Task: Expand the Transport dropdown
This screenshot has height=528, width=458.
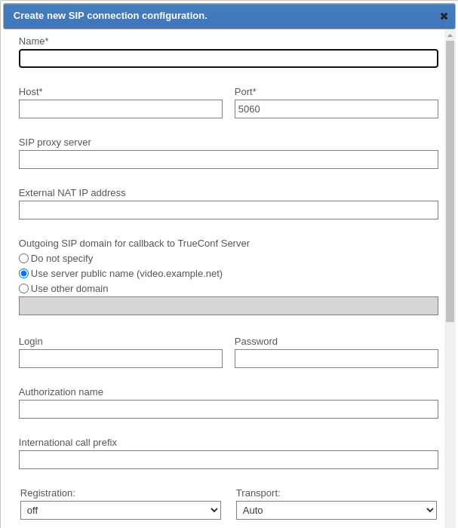Action: pos(337,511)
